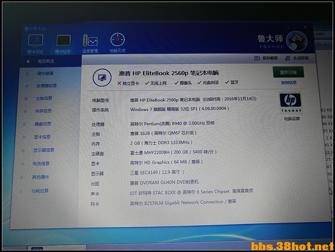Click the HP invent brand logo
The width and height of the screenshot is (335, 252).
[291, 102]
